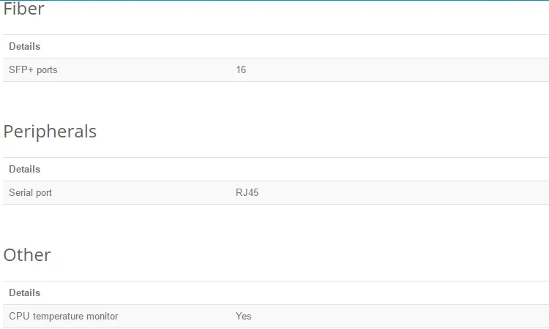Click the word ports in SFP+ ports
The image size is (549, 329).
(x=47, y=70)
